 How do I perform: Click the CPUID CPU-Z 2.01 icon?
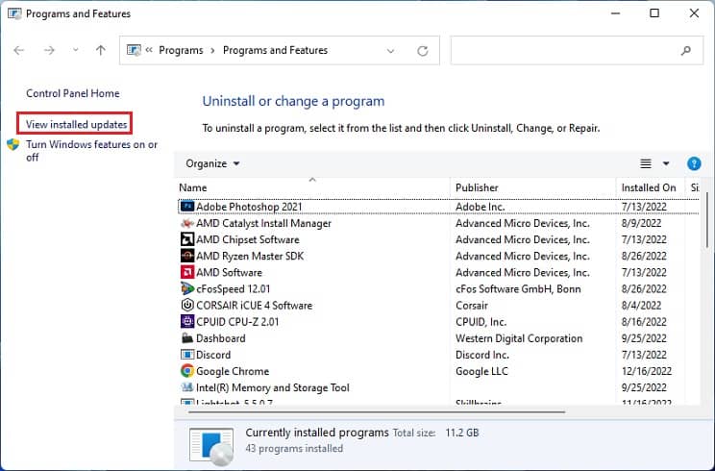(x=187, y=322)
